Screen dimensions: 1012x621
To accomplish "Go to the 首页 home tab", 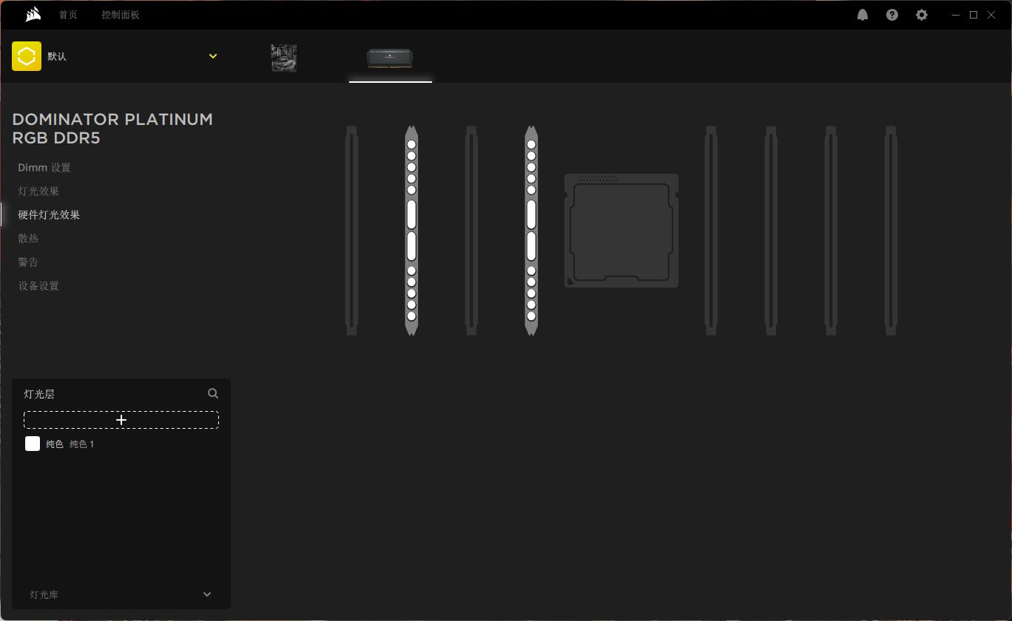I will coord(68,15).
